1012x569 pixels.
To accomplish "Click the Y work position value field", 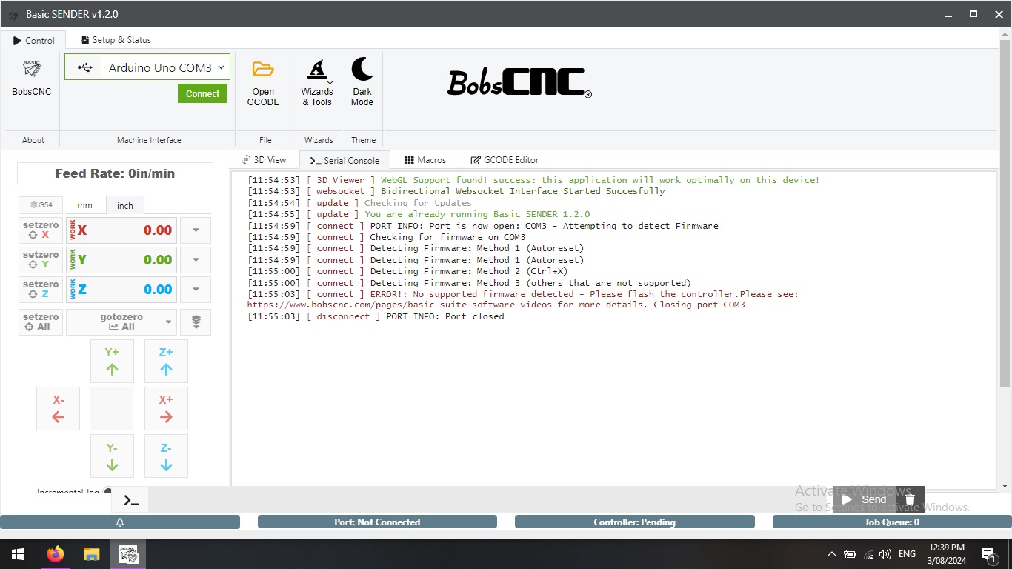I will tap(121, 259).
